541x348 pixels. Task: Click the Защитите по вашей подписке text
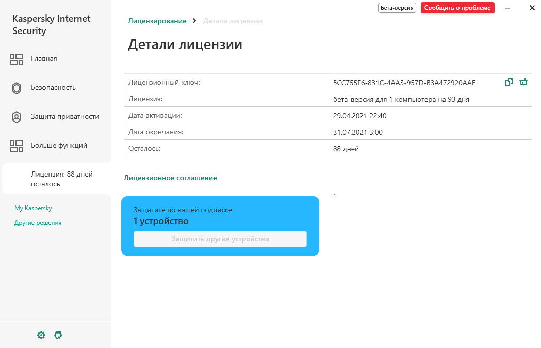(x=183, y=210)
